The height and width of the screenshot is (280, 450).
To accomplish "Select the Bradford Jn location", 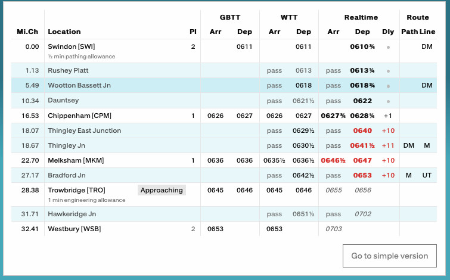I will (x=67, y=175).
